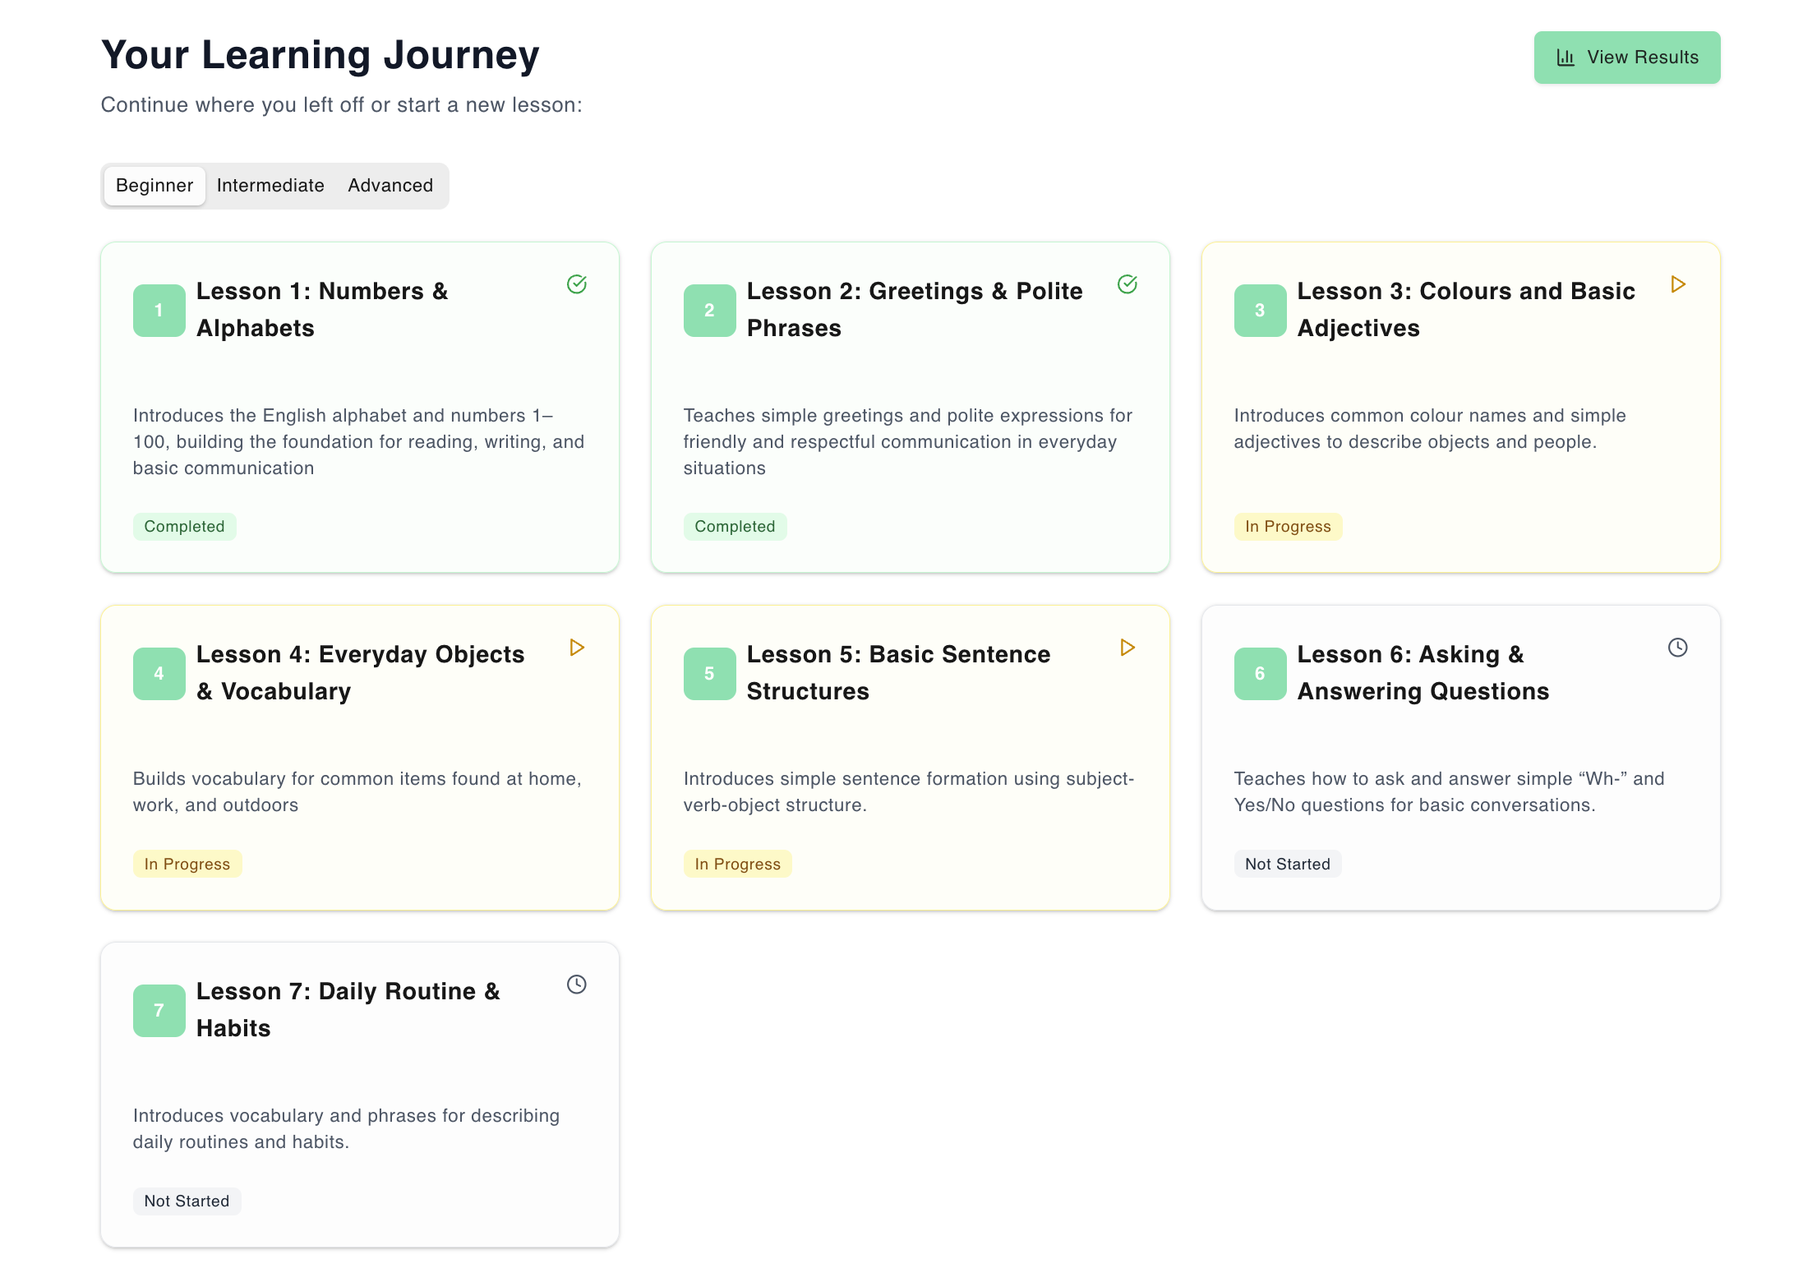
Task: Click the Completed badge on Lesson 1
Action: tap(184, 527)
